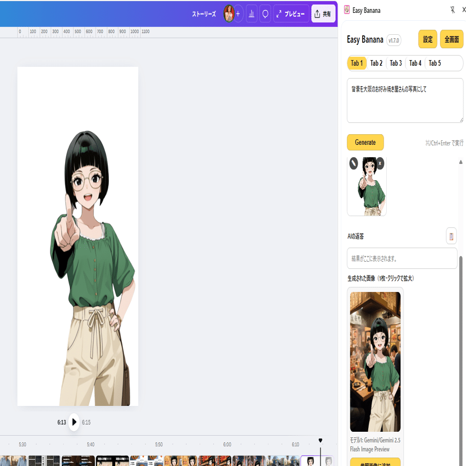Click the Generate button

pos(365,142)
